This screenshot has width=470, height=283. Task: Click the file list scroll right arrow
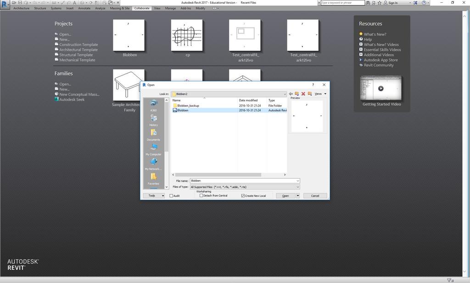[285, 175]
